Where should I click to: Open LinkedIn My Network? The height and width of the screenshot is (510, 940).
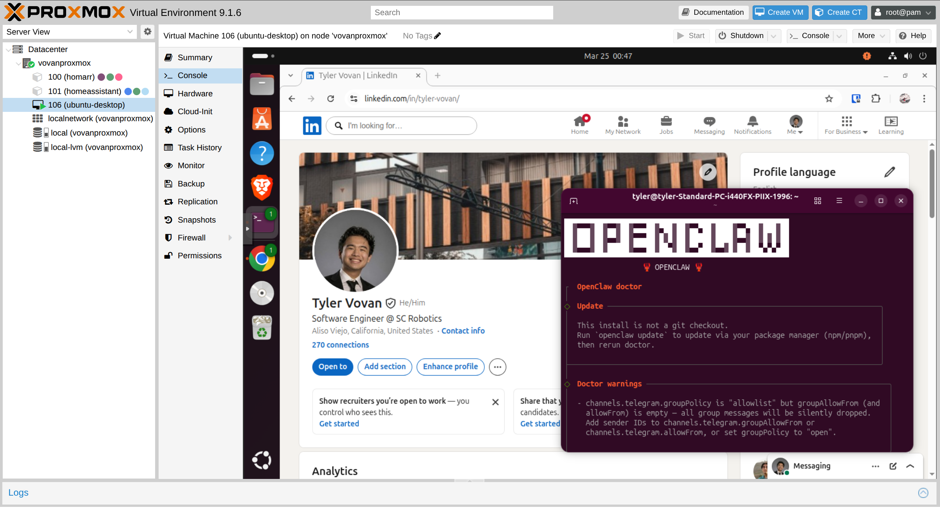[x=623, y=125]
